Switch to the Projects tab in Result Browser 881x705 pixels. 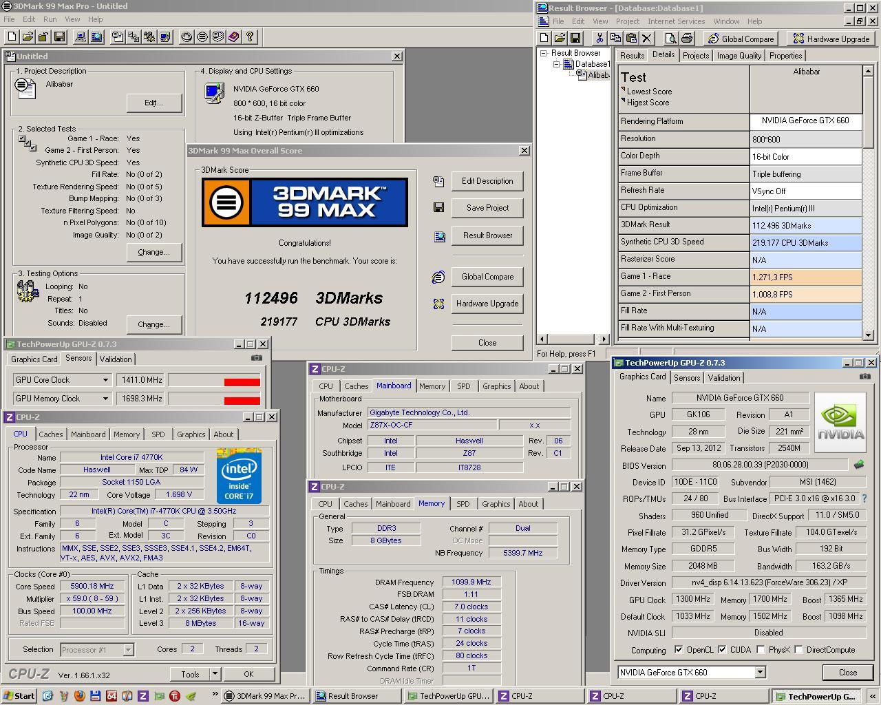(696, 56)
